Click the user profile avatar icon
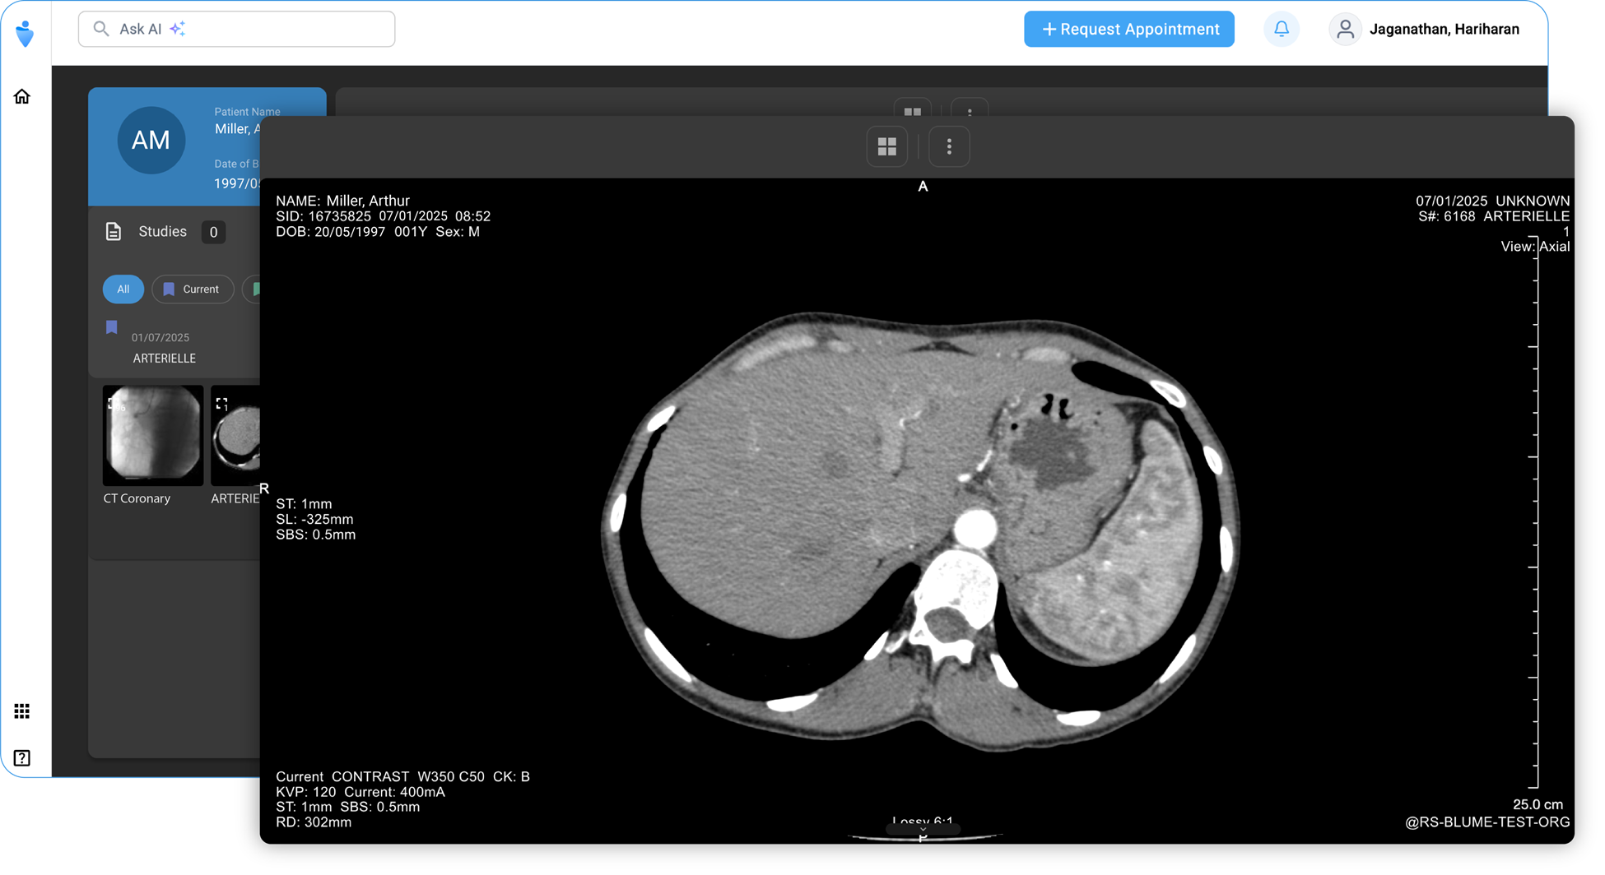This screenshot has height=875, width=1605. tap(1345, 30)
